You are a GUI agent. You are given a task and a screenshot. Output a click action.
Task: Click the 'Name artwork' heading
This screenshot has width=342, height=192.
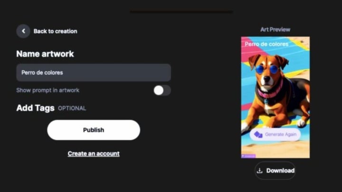(x=45, y=54)
